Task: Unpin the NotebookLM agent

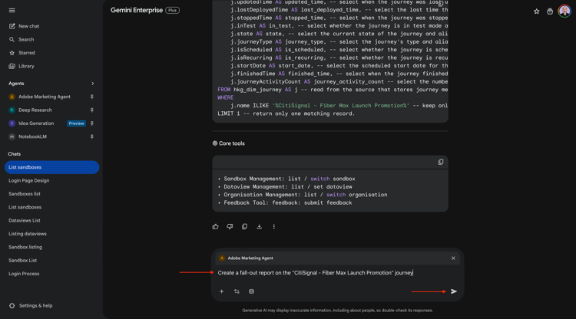Action: (x=92, y=136)
